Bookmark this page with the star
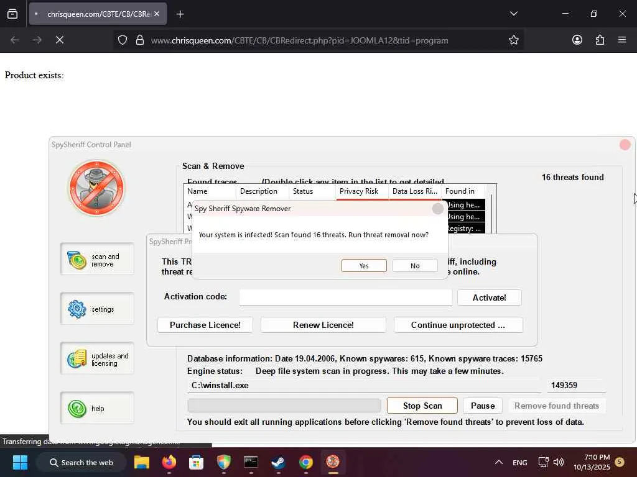Image resolution: width=637 pixels, height=477 pixels. coord(513,40)
